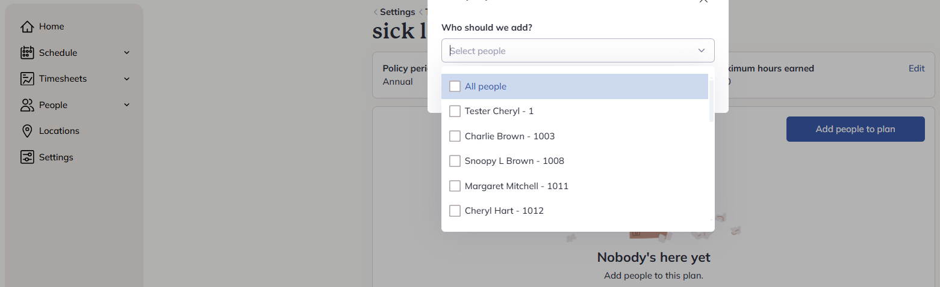Click the People group icon
The width and height of the screenshot is (940, 287).
pyautogui.click(x=26, y=105)
